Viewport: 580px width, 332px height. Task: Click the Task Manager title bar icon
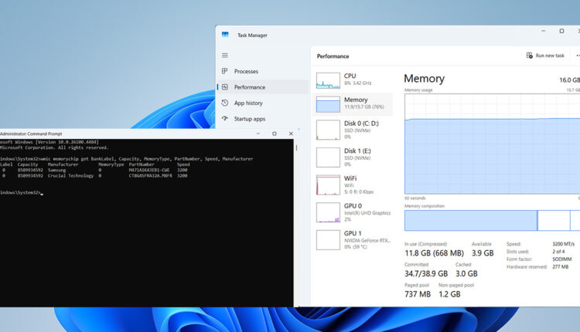coord(225,34)
